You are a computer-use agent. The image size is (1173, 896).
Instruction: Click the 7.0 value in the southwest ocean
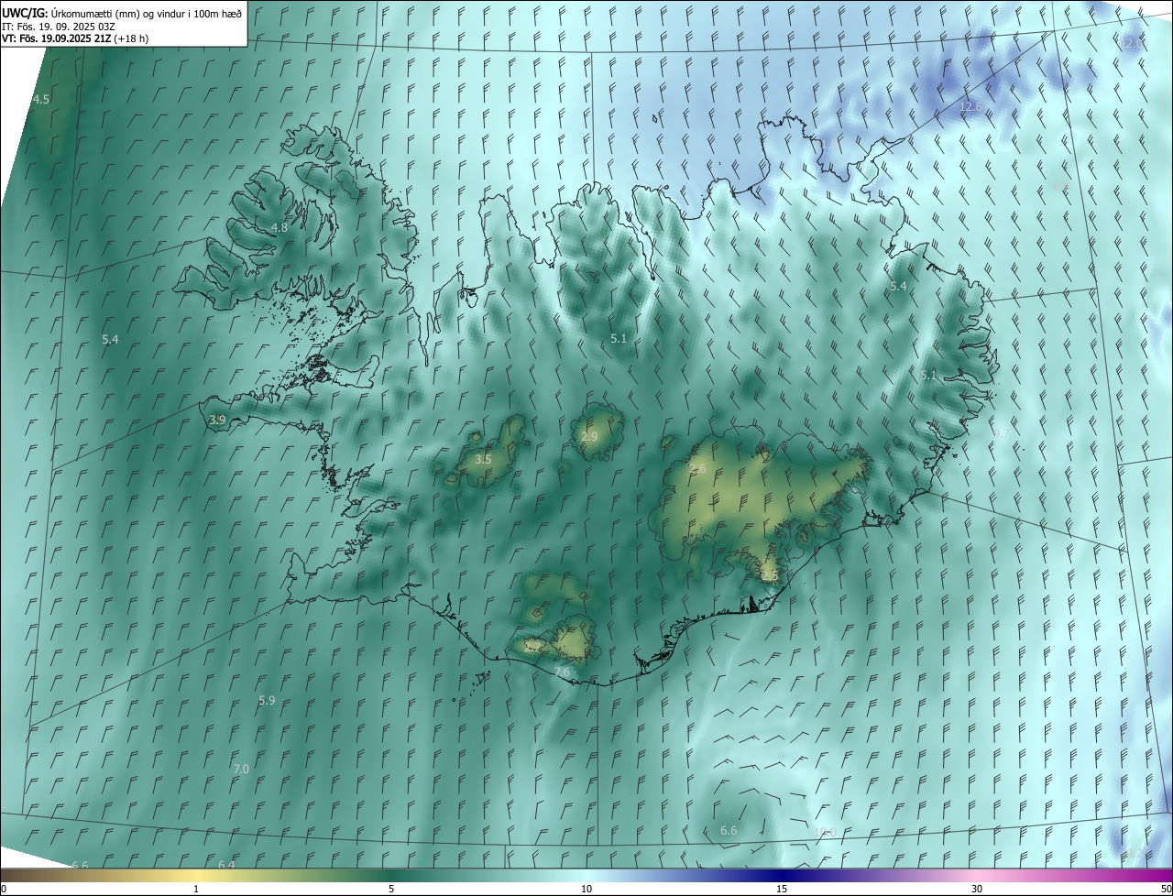point(241,769)
